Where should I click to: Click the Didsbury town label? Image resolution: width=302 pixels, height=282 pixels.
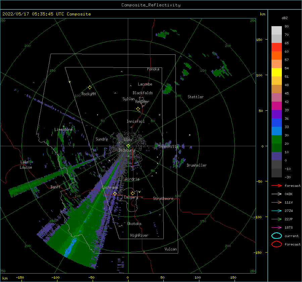pos(127,150)
